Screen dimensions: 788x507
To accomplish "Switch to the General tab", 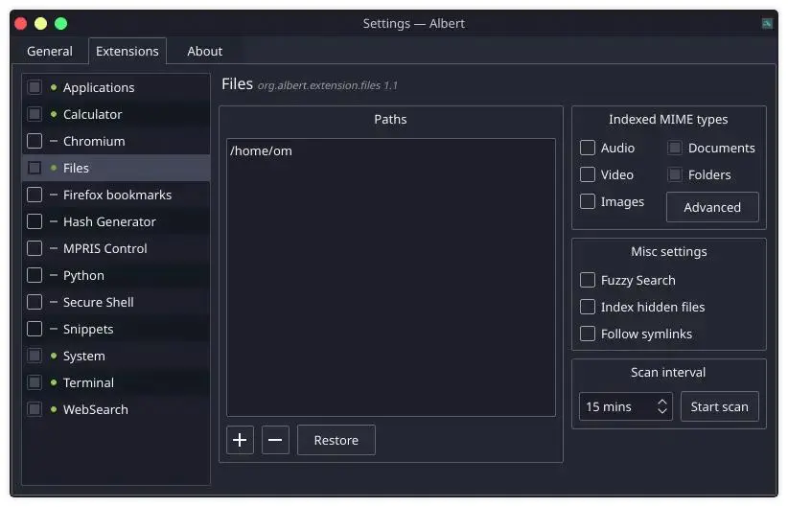I will pyautogui.click(x=50, y=51).
